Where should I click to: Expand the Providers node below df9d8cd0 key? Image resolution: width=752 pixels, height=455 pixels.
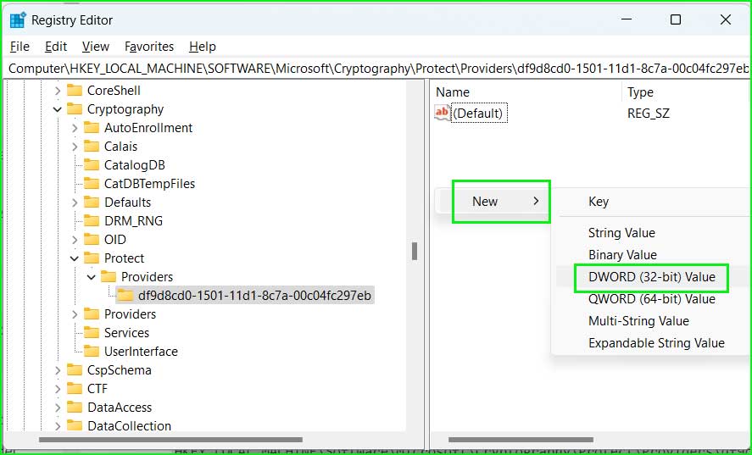coord(75,314)
